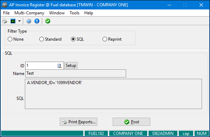Viewport: 210px width, 137px height.
Task: Click the blue question mark help icon
Action: click(x=29, y=21)
